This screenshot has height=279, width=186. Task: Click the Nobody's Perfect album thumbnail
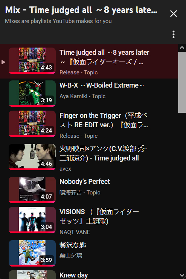pyautogui.click(x=32, y=190)
